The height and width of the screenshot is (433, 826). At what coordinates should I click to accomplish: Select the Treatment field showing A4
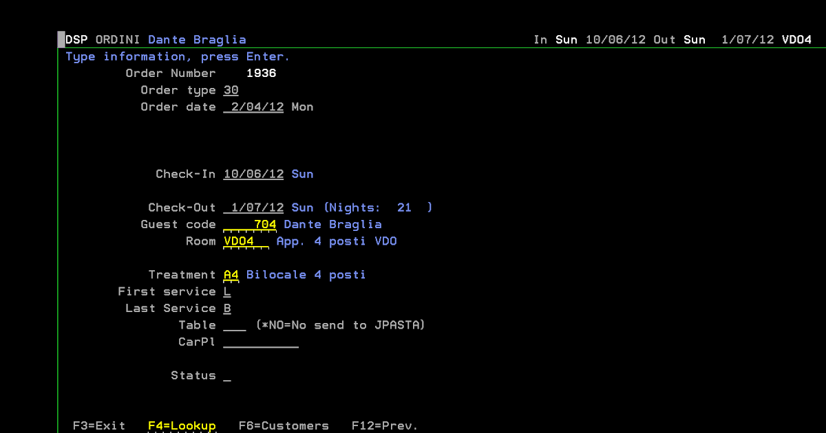click(230, 274)
